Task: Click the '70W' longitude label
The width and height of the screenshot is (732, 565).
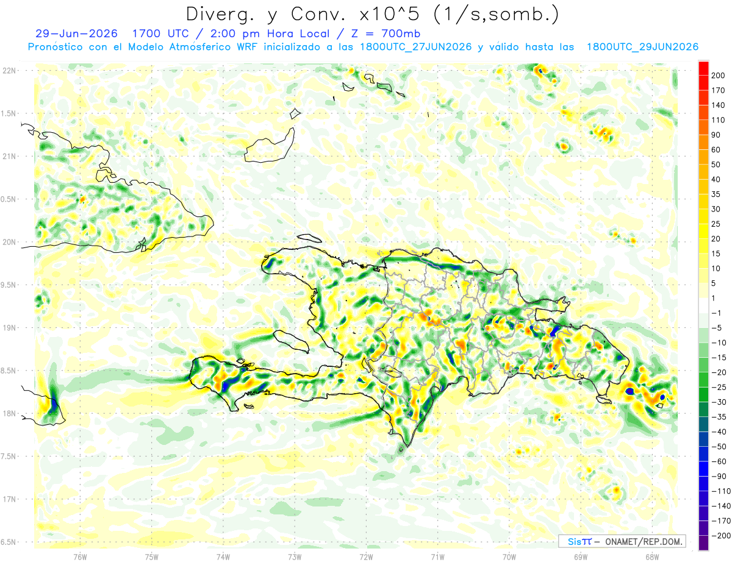Action: click(509, 556)
